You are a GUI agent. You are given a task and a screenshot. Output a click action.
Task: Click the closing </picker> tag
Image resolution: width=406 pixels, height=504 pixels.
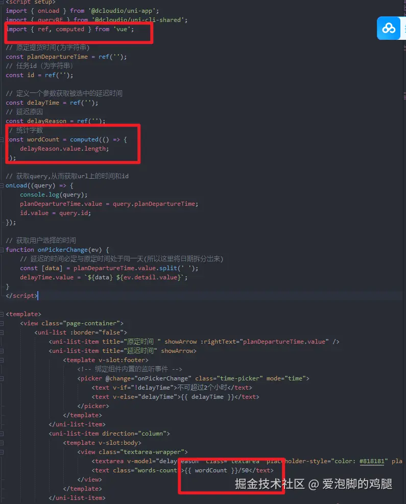(x=93, y=406)
